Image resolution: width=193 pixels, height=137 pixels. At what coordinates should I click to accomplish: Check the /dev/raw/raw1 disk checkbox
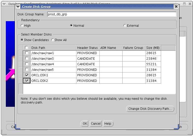tap(27, 53)
